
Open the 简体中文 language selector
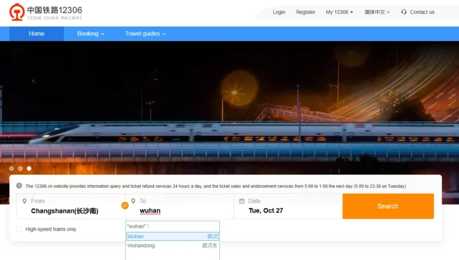pyautogui.click(x=377, y=12)
